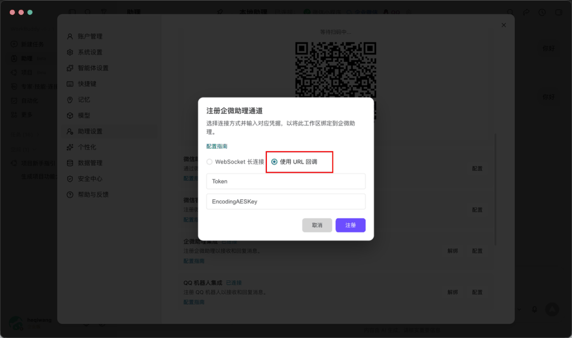
Task: Click the 自动化 icon in main sidebar
Action: 14,100
